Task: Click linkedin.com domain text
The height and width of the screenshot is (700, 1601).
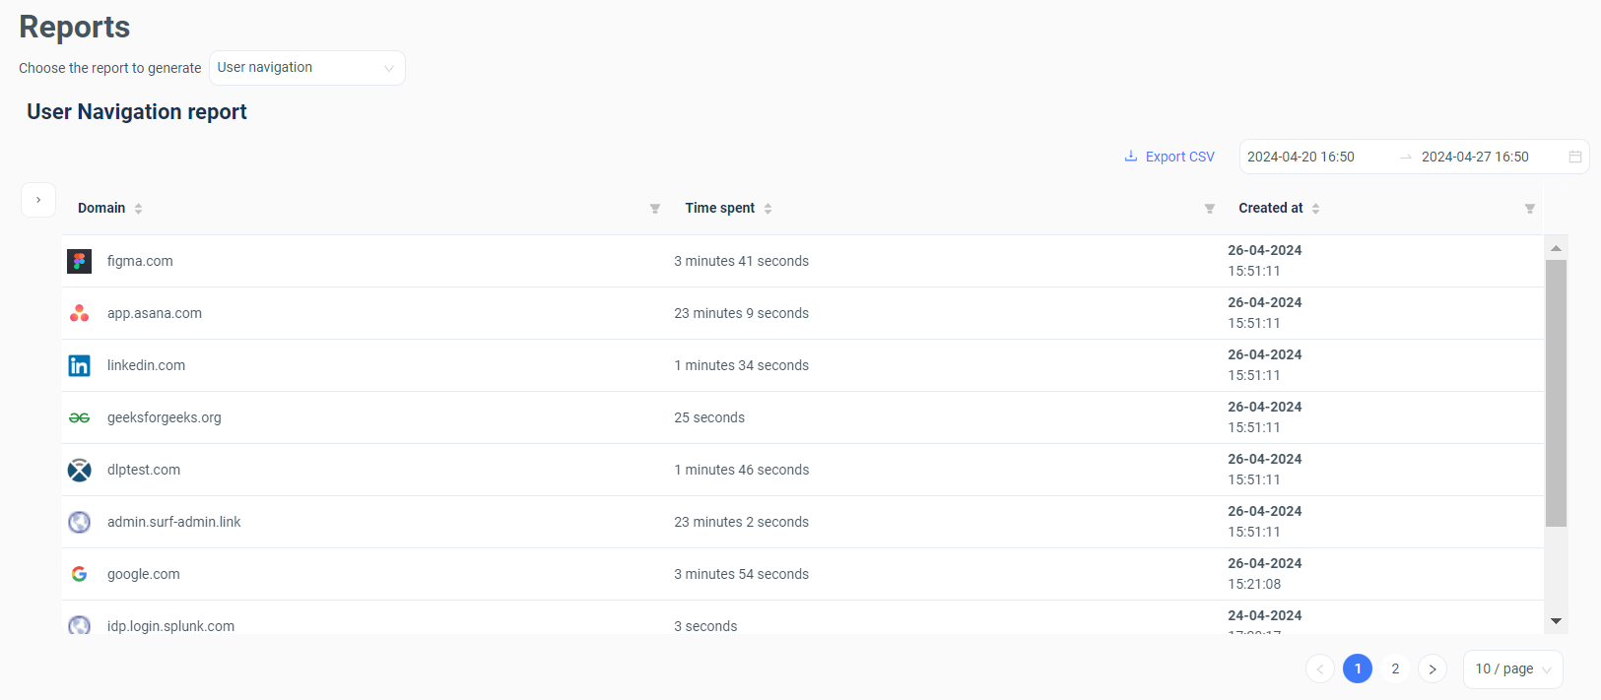Action: 146,365
